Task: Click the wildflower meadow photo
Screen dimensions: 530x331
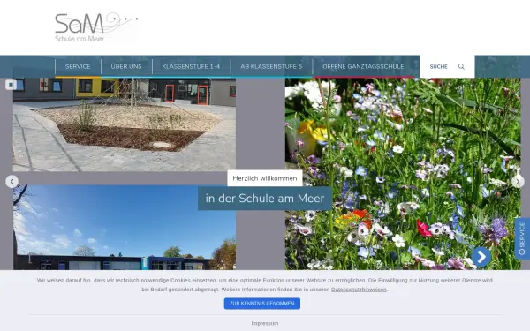Action: 403,174
